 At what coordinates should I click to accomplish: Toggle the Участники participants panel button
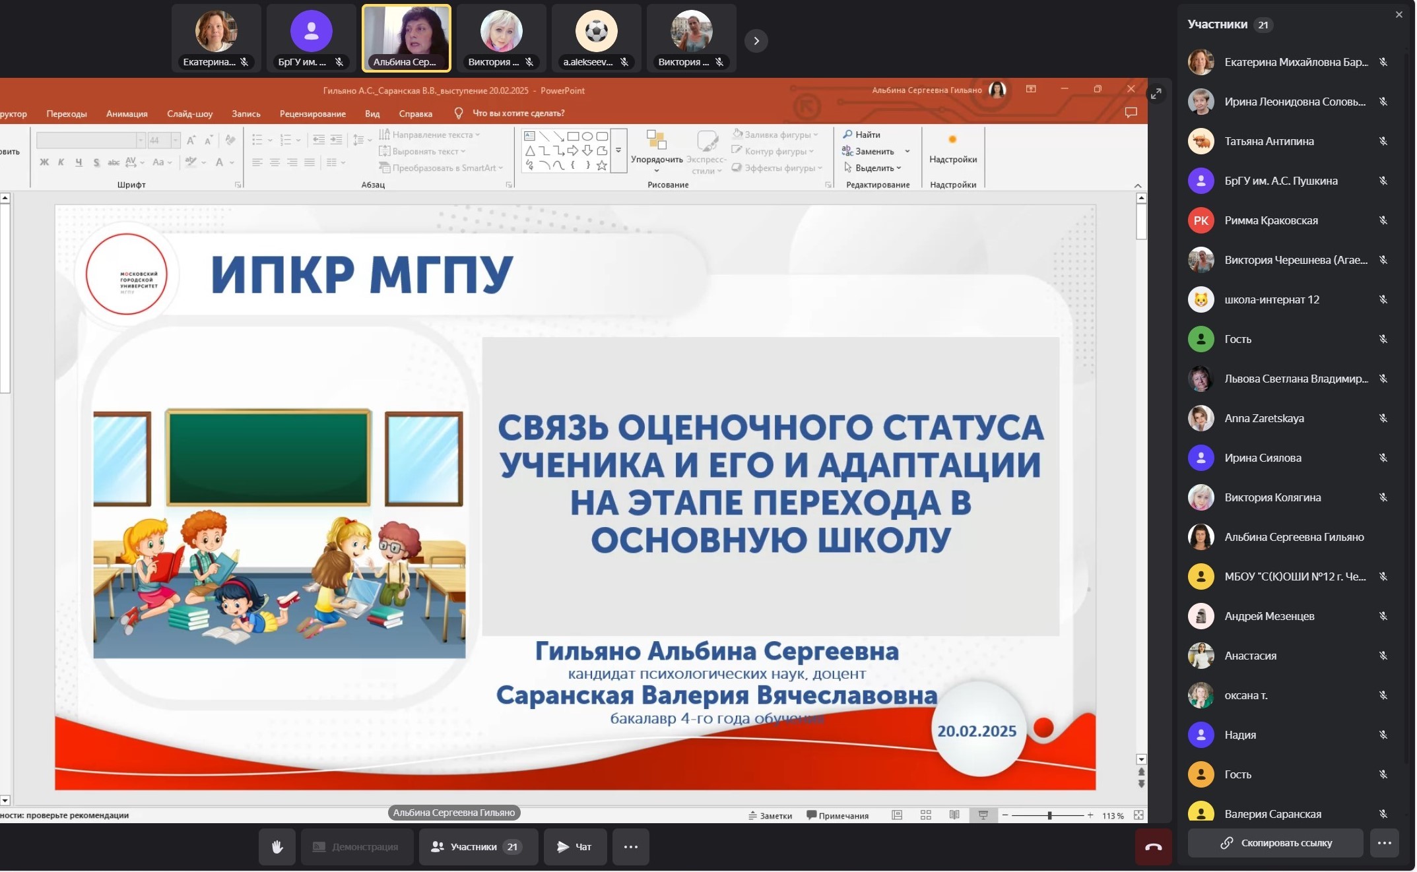(x=478, y=847)
